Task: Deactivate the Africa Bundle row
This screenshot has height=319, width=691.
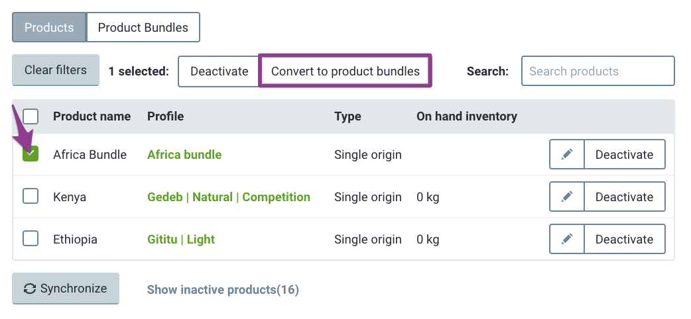Action: click(x=625, y=154)
